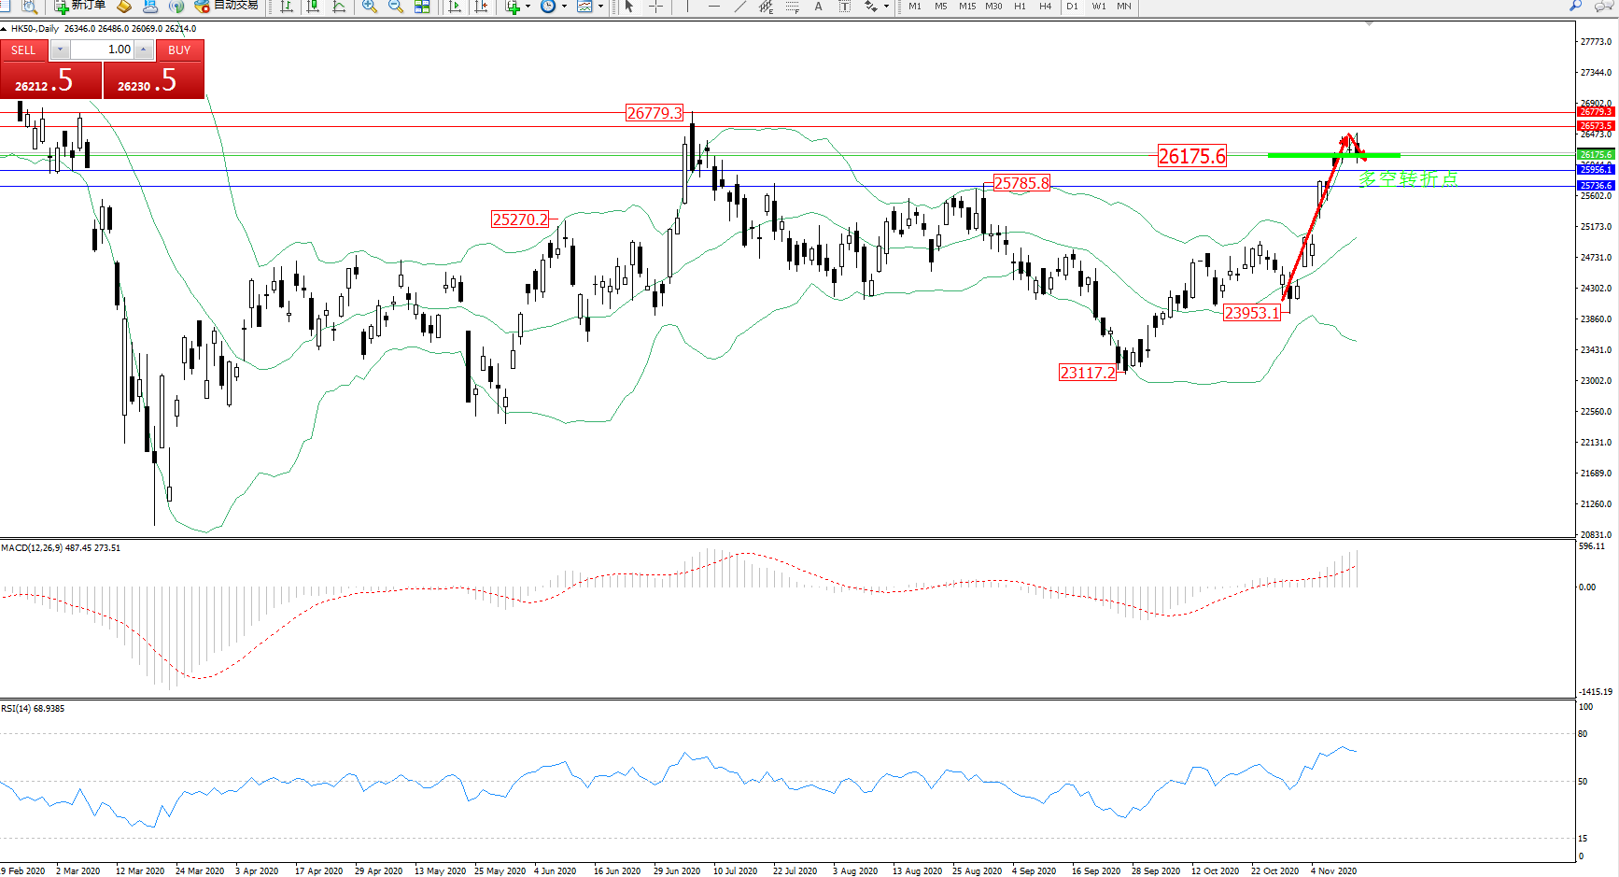Zoom in on the chart
This screenshot has width=1619, height=877.
pos(370,7)
